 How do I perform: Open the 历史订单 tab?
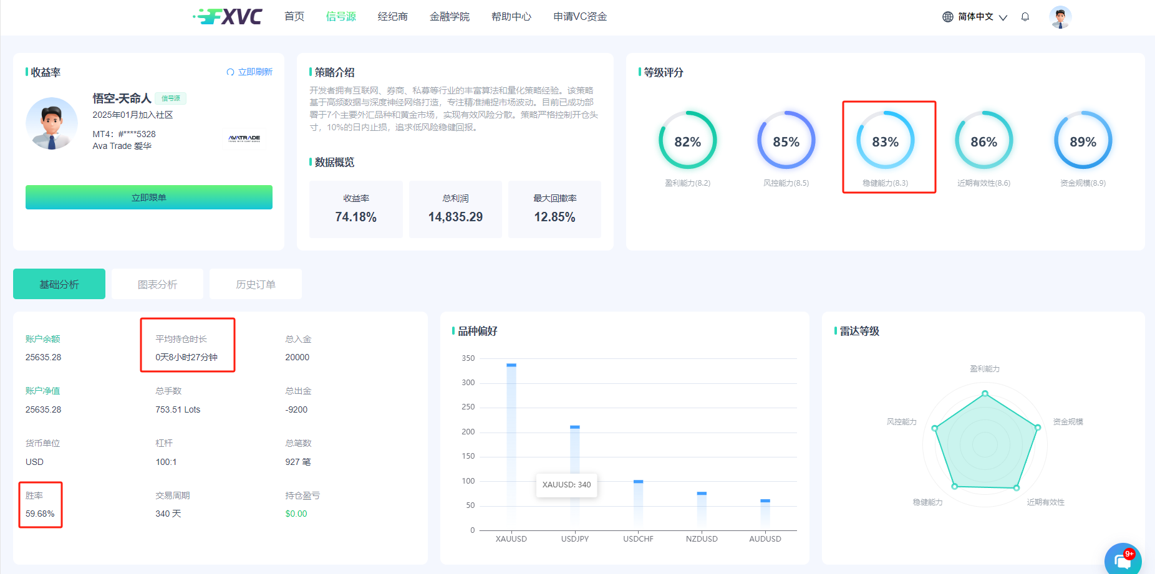point(256,284)
